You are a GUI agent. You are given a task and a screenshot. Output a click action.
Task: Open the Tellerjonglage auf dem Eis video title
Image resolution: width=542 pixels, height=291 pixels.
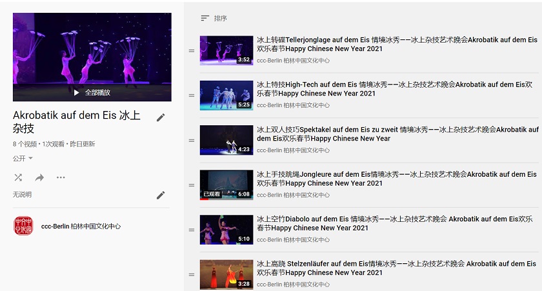point(397,45)
